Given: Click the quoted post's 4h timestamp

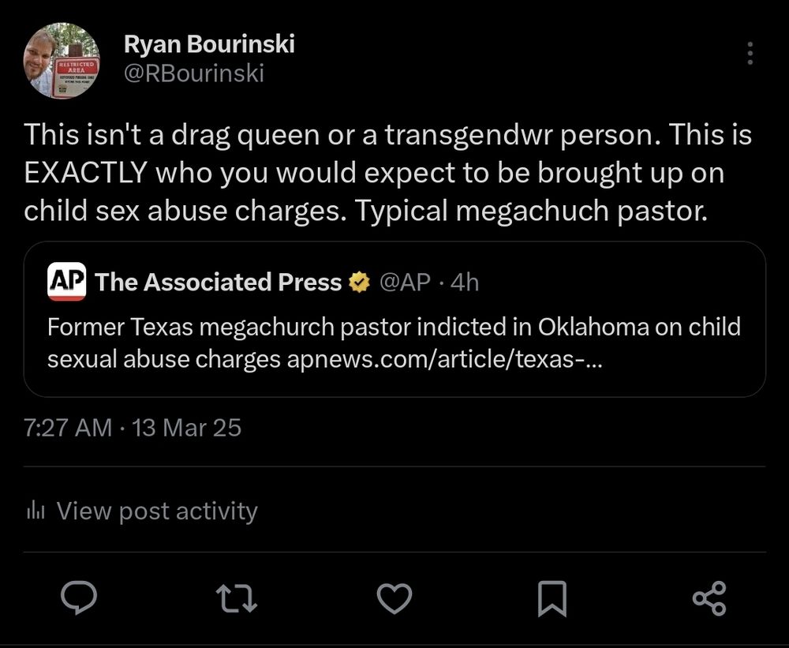Looking at the screenshot, I should pos(464,283).
